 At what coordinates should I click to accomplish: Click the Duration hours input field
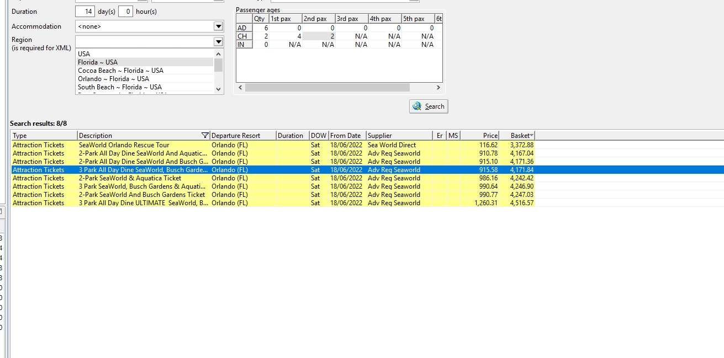[x=125, y=12]
